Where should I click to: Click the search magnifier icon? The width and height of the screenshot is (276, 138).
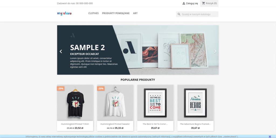coord(179,14)
